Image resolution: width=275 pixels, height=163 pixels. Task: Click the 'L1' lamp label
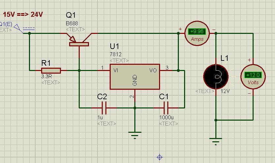224,58
